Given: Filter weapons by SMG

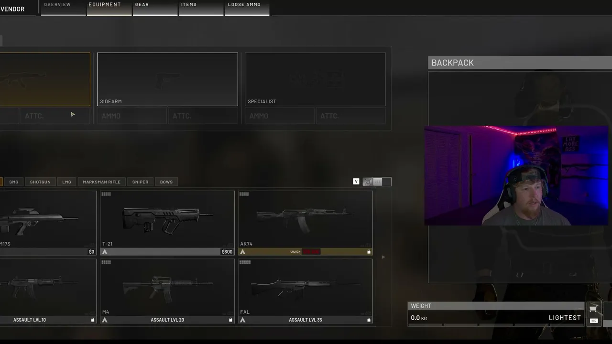Looking at the screenshot, I should [x=14, y=182].
